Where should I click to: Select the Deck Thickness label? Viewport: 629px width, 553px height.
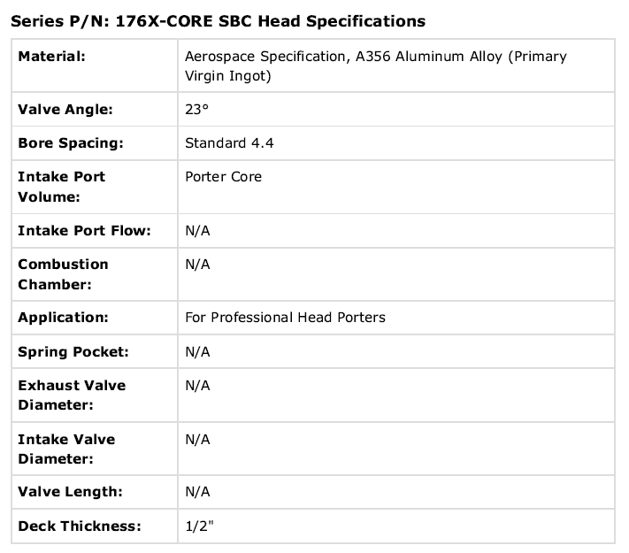pos(80,526)
